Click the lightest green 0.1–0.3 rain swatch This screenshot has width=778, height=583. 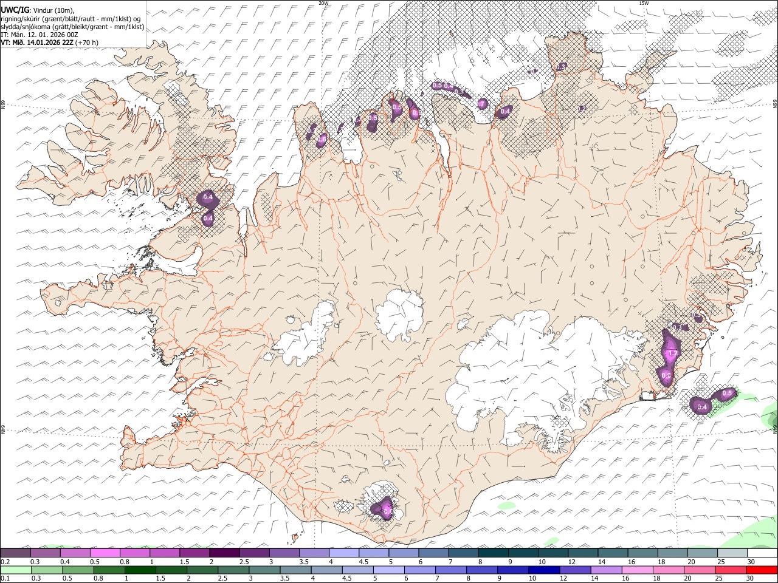click(16, 570)
